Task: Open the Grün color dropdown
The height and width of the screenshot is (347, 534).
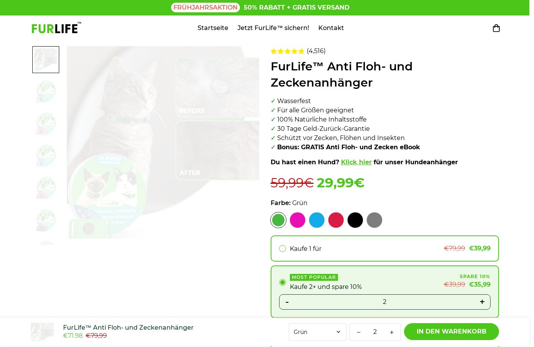Action: [x=317, y=332]
